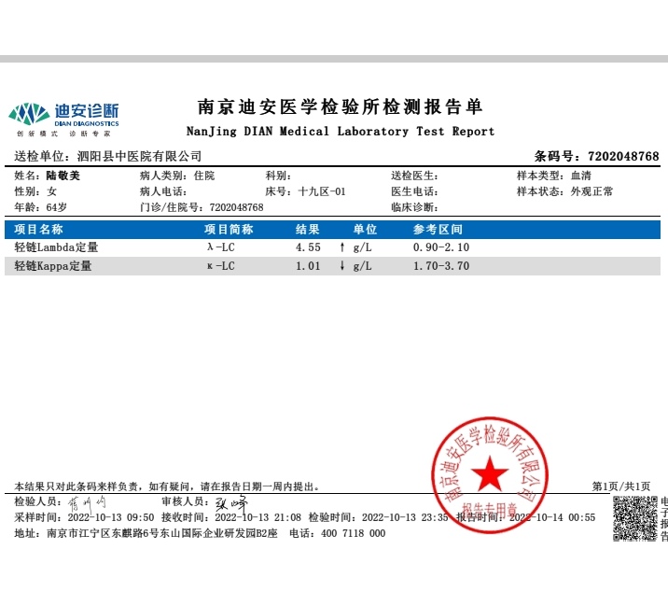Select the 轻链Kappa定量 row
Screen dimensions: 668x592
tap(53, 266)
